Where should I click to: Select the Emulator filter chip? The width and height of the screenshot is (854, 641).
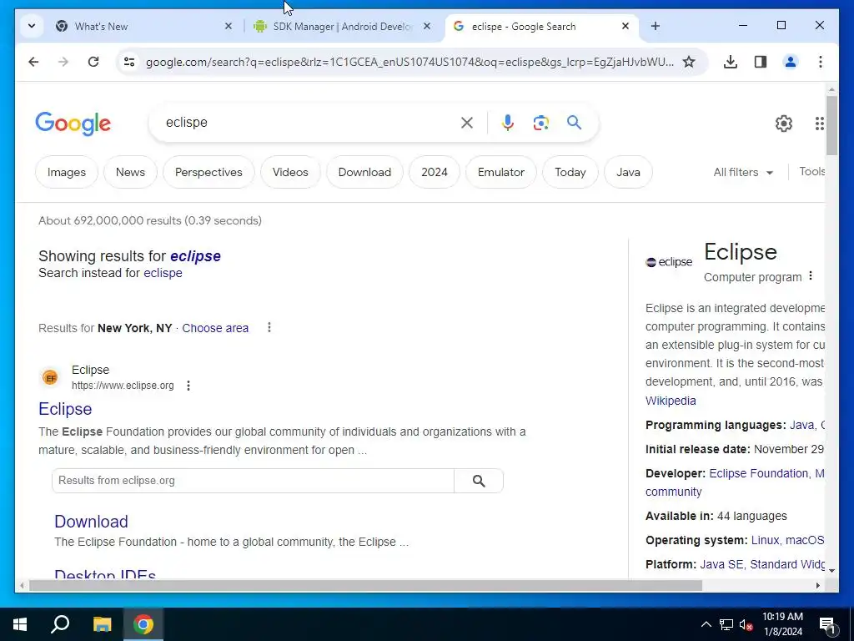[501, 172]
